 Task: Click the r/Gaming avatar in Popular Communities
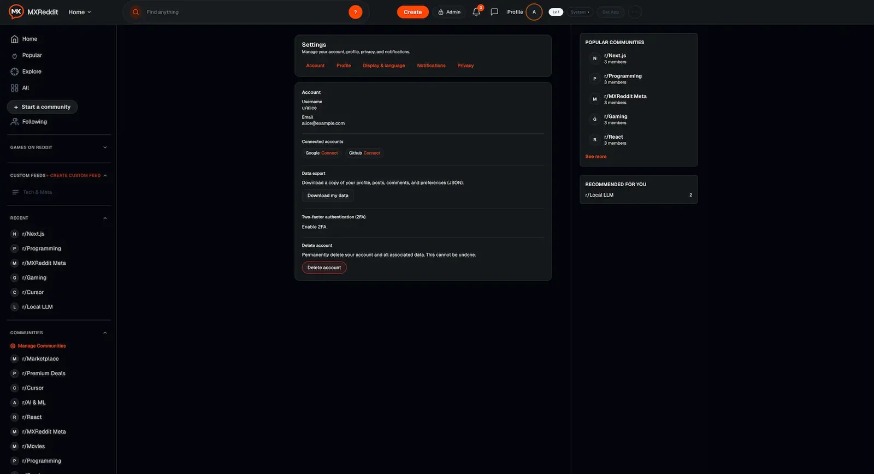coord(595,119)
